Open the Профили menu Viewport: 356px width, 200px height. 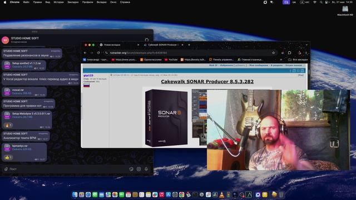(x=88, y=2)
